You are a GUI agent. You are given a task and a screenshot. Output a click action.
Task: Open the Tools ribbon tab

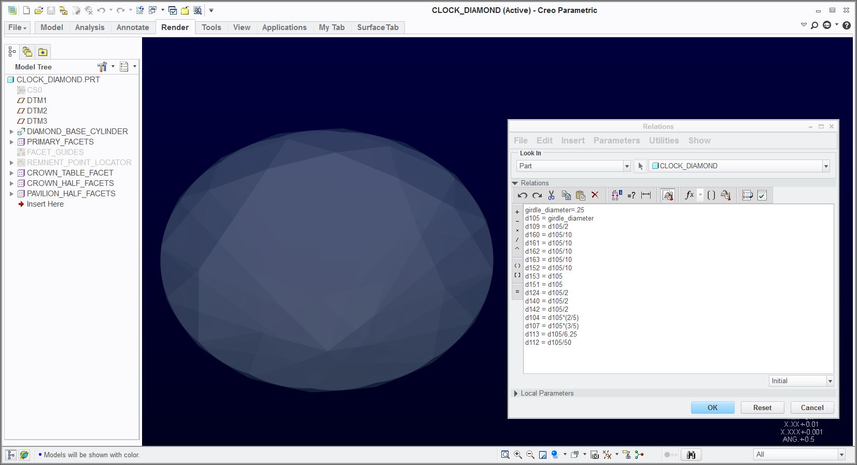(212, 27)
